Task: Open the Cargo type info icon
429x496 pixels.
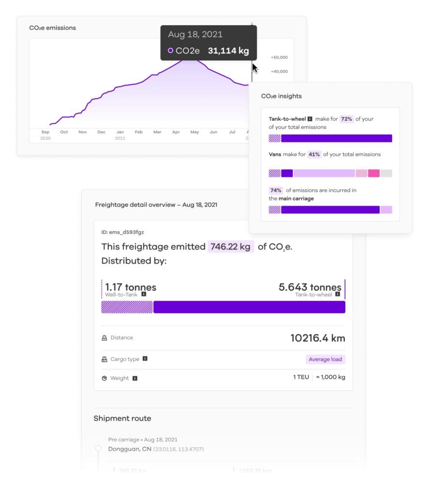Action: pyautogui.click(x=145, y=359)
